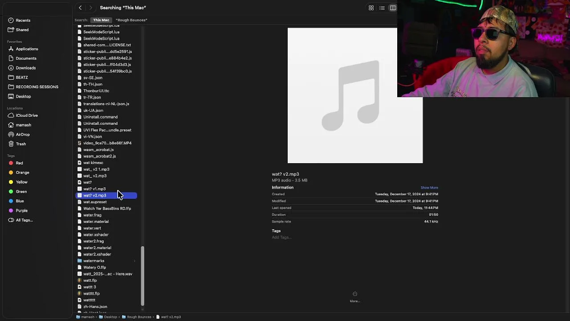
Task: Open Downloads in the sidebar
Action: (x=26, y=68)
